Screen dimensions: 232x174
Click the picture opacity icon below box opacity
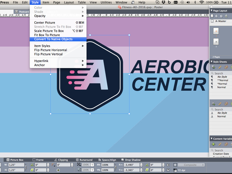[79, 170]
